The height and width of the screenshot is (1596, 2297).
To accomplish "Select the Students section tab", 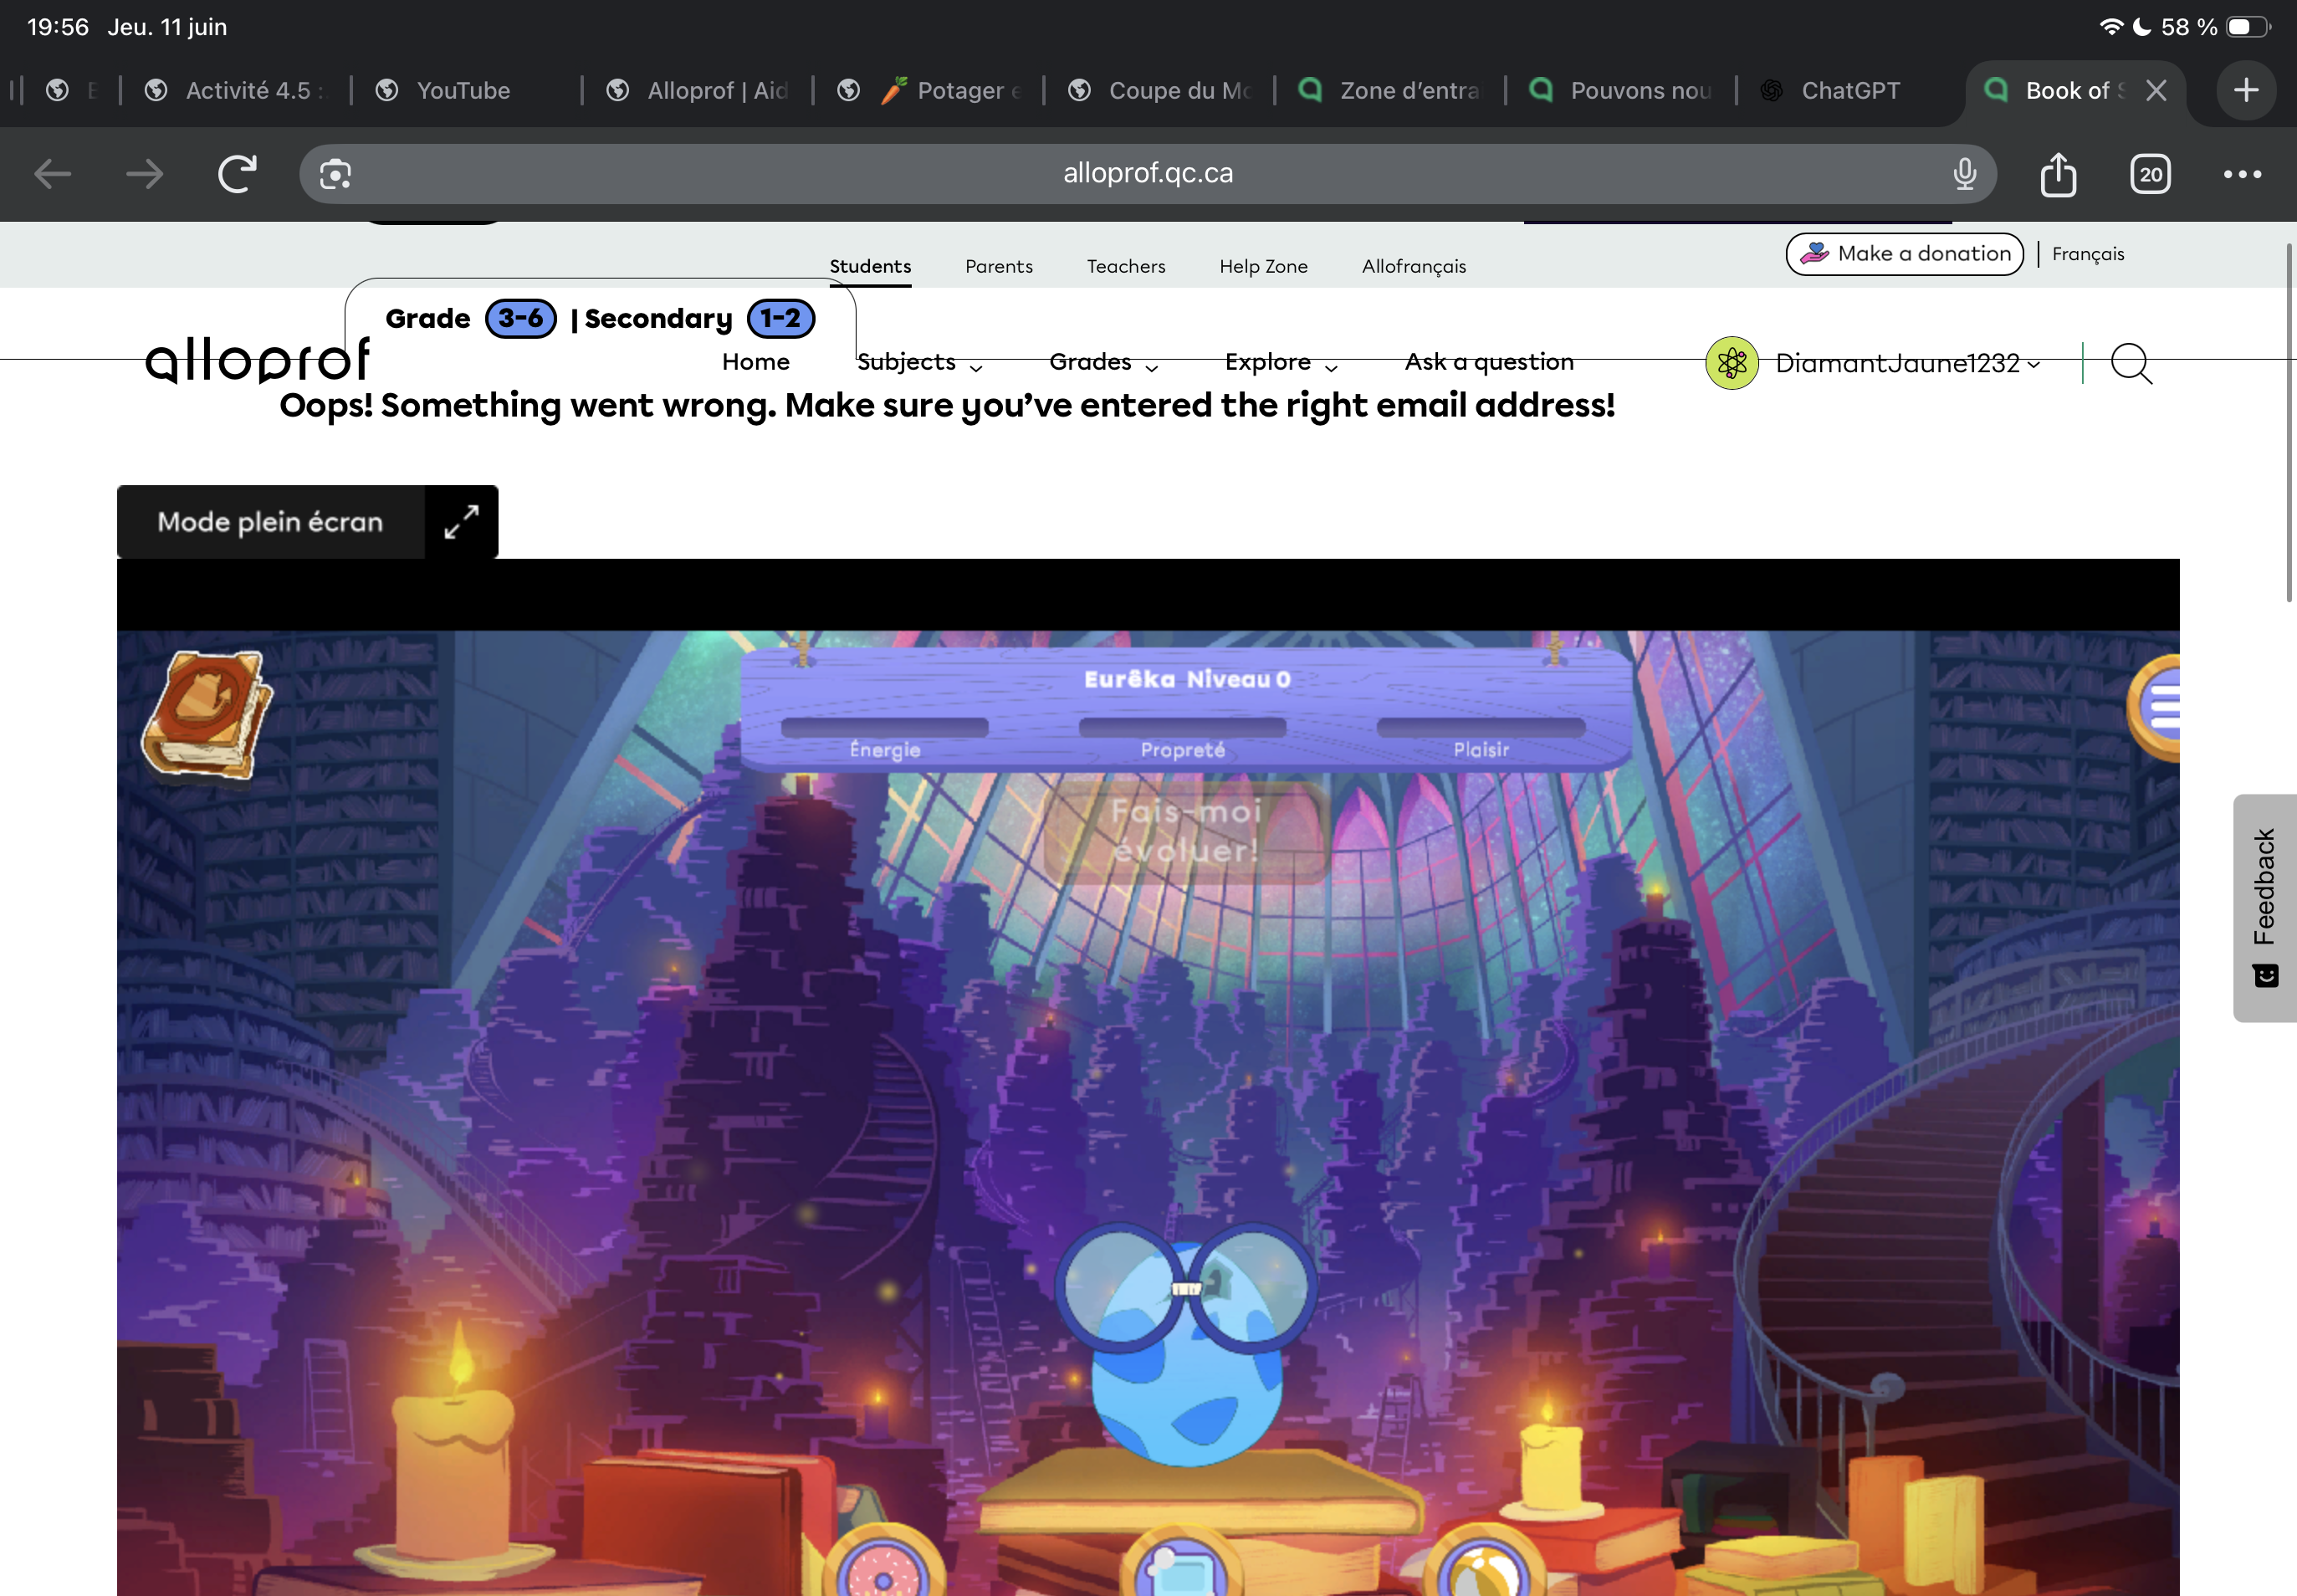I will [870, 266].
